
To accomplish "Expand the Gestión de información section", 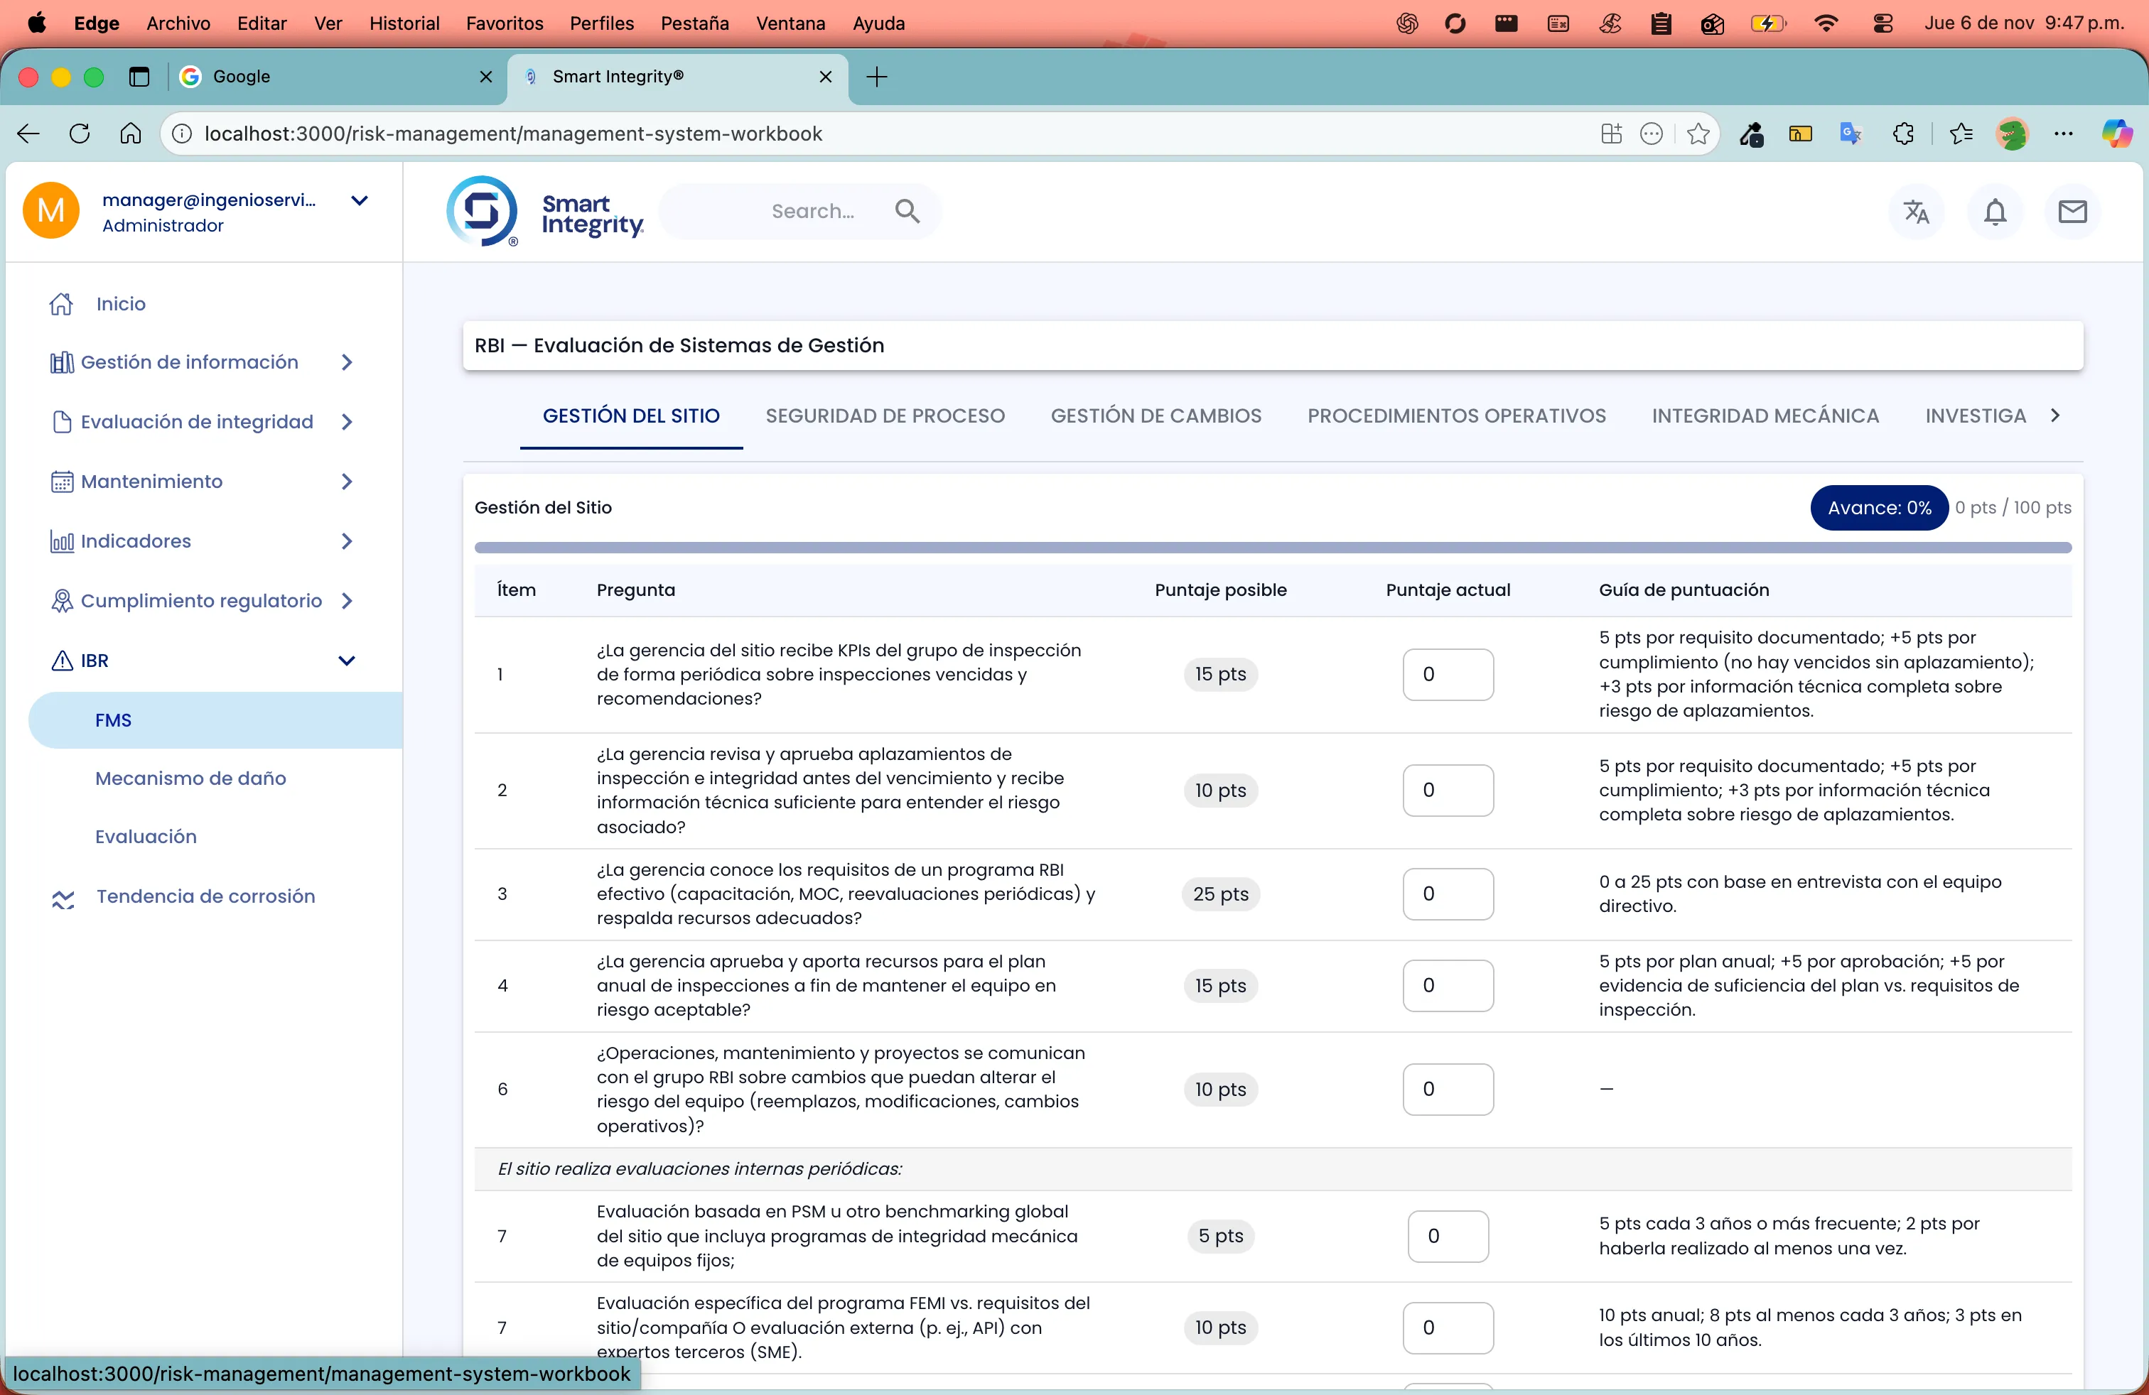I will click(347, 362).
